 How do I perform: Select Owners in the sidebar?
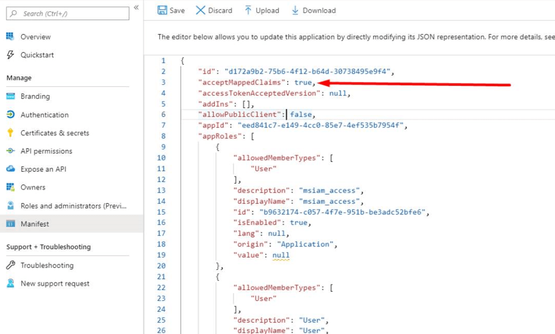33,187
